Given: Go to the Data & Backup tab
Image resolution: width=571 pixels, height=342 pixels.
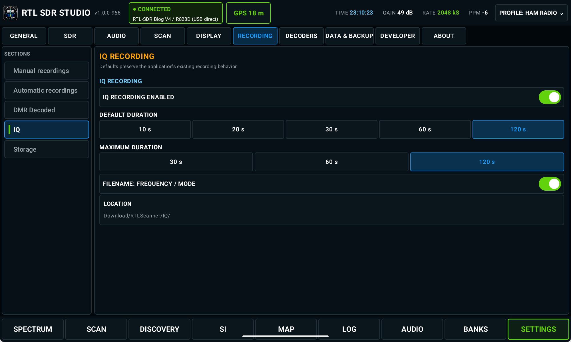Looking at the screenshot, I should coord(349,36).
